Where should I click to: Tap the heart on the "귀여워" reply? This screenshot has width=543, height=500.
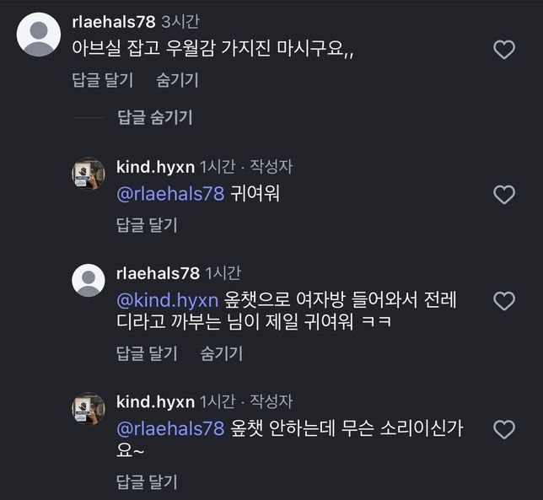pos(503,195)
